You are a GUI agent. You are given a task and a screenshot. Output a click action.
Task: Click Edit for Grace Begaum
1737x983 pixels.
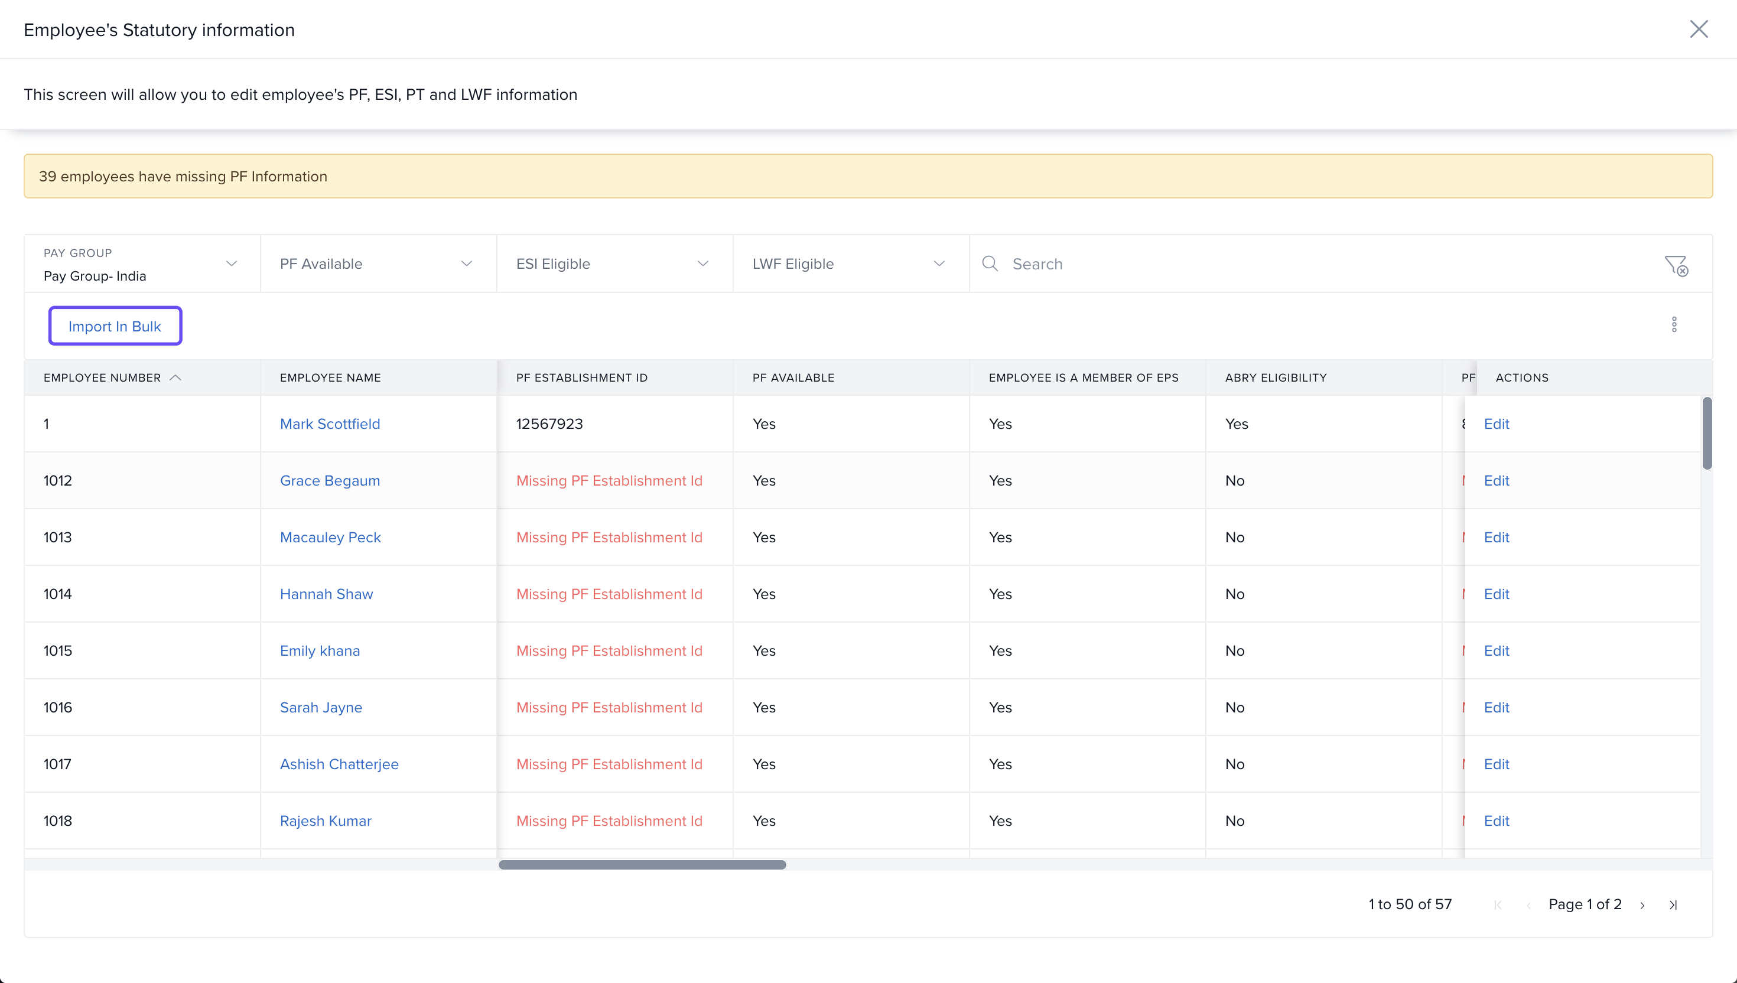[1496, 481]
